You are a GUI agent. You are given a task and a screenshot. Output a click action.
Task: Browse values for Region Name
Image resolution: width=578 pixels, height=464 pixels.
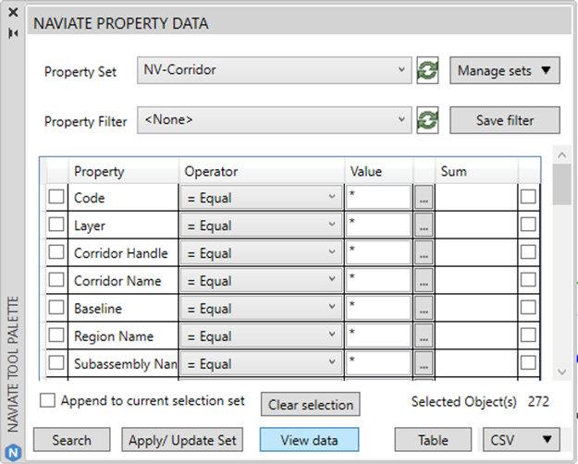424,336
